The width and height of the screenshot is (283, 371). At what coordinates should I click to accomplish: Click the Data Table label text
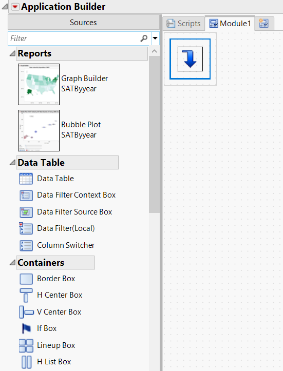click(55, 179)
